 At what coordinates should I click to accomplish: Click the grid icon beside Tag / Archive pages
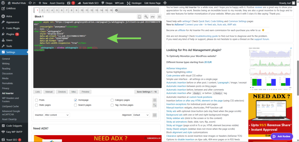tap(155, 105)
